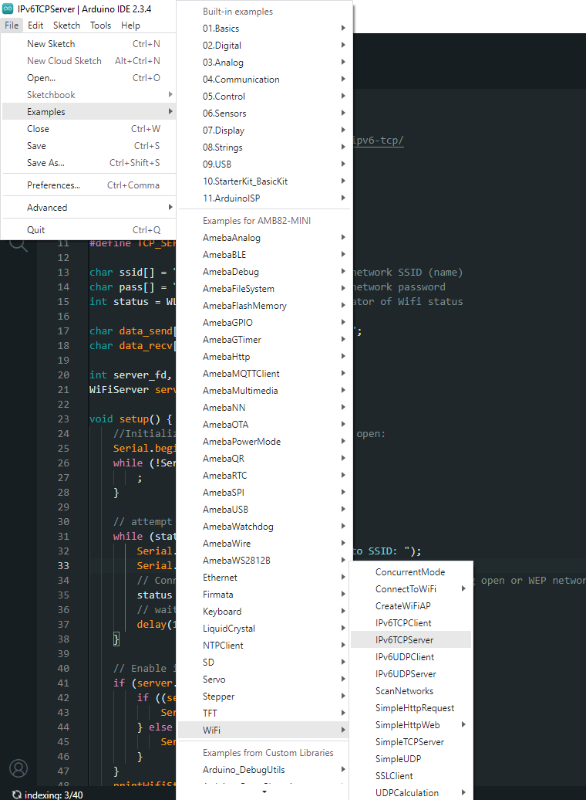Click the user account icon at bottom-left
586x800 pixels.
pyautogui.click(x=19, y=768)
